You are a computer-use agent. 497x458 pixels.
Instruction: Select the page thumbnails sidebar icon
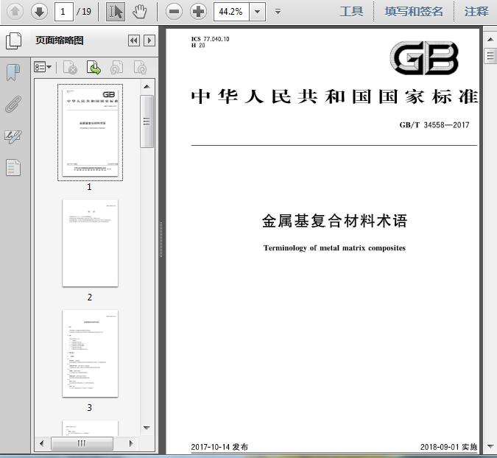[x=14, y=40]
